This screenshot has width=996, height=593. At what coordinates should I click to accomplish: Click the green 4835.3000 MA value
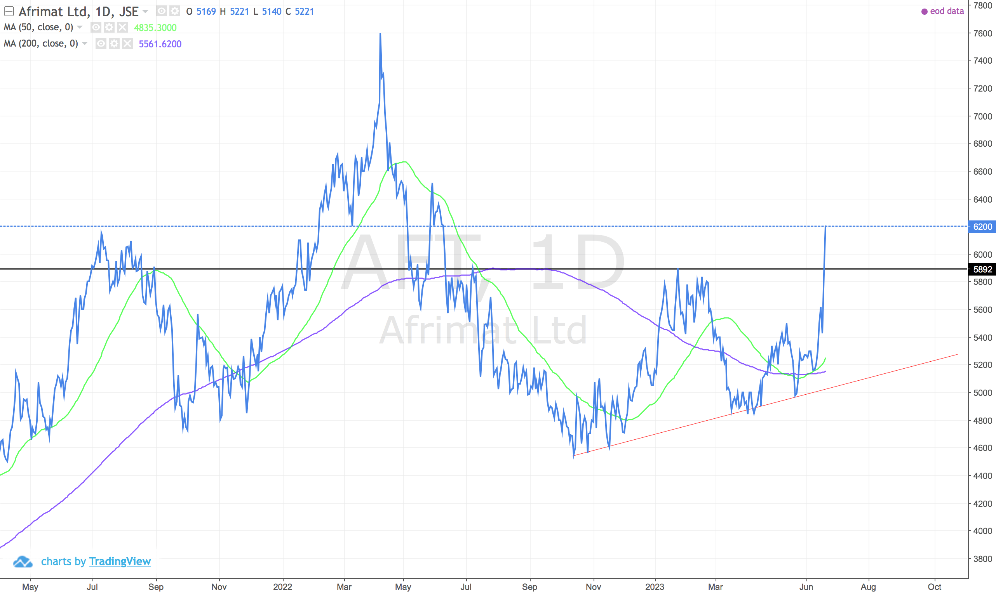click(155, 28)
